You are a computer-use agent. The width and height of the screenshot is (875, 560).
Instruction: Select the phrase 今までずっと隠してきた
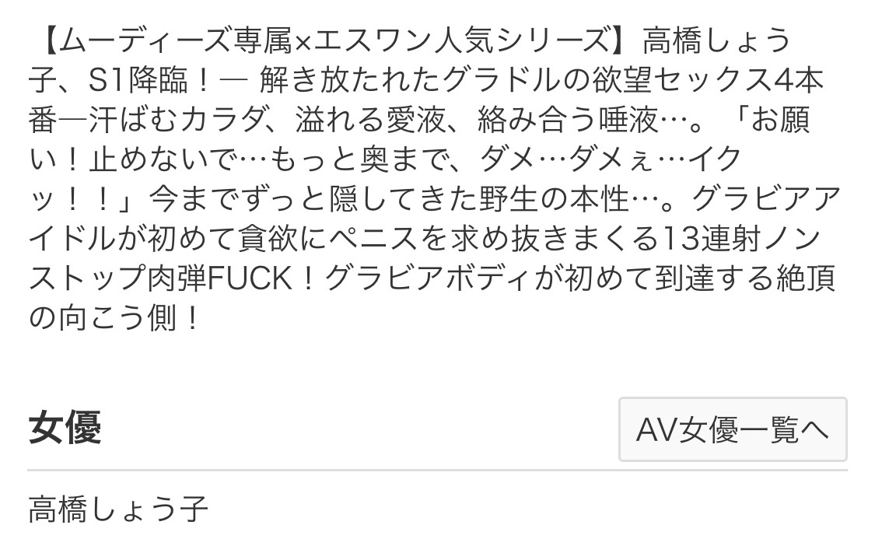[313, 199]
